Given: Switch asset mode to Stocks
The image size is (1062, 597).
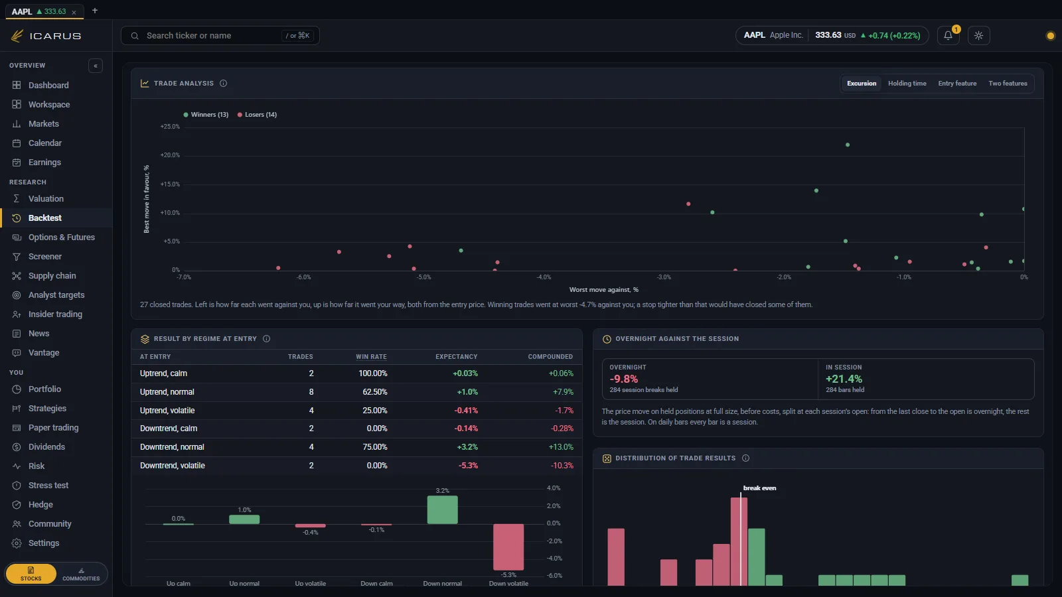Looking at the screenshot, I should pos(31,574).
